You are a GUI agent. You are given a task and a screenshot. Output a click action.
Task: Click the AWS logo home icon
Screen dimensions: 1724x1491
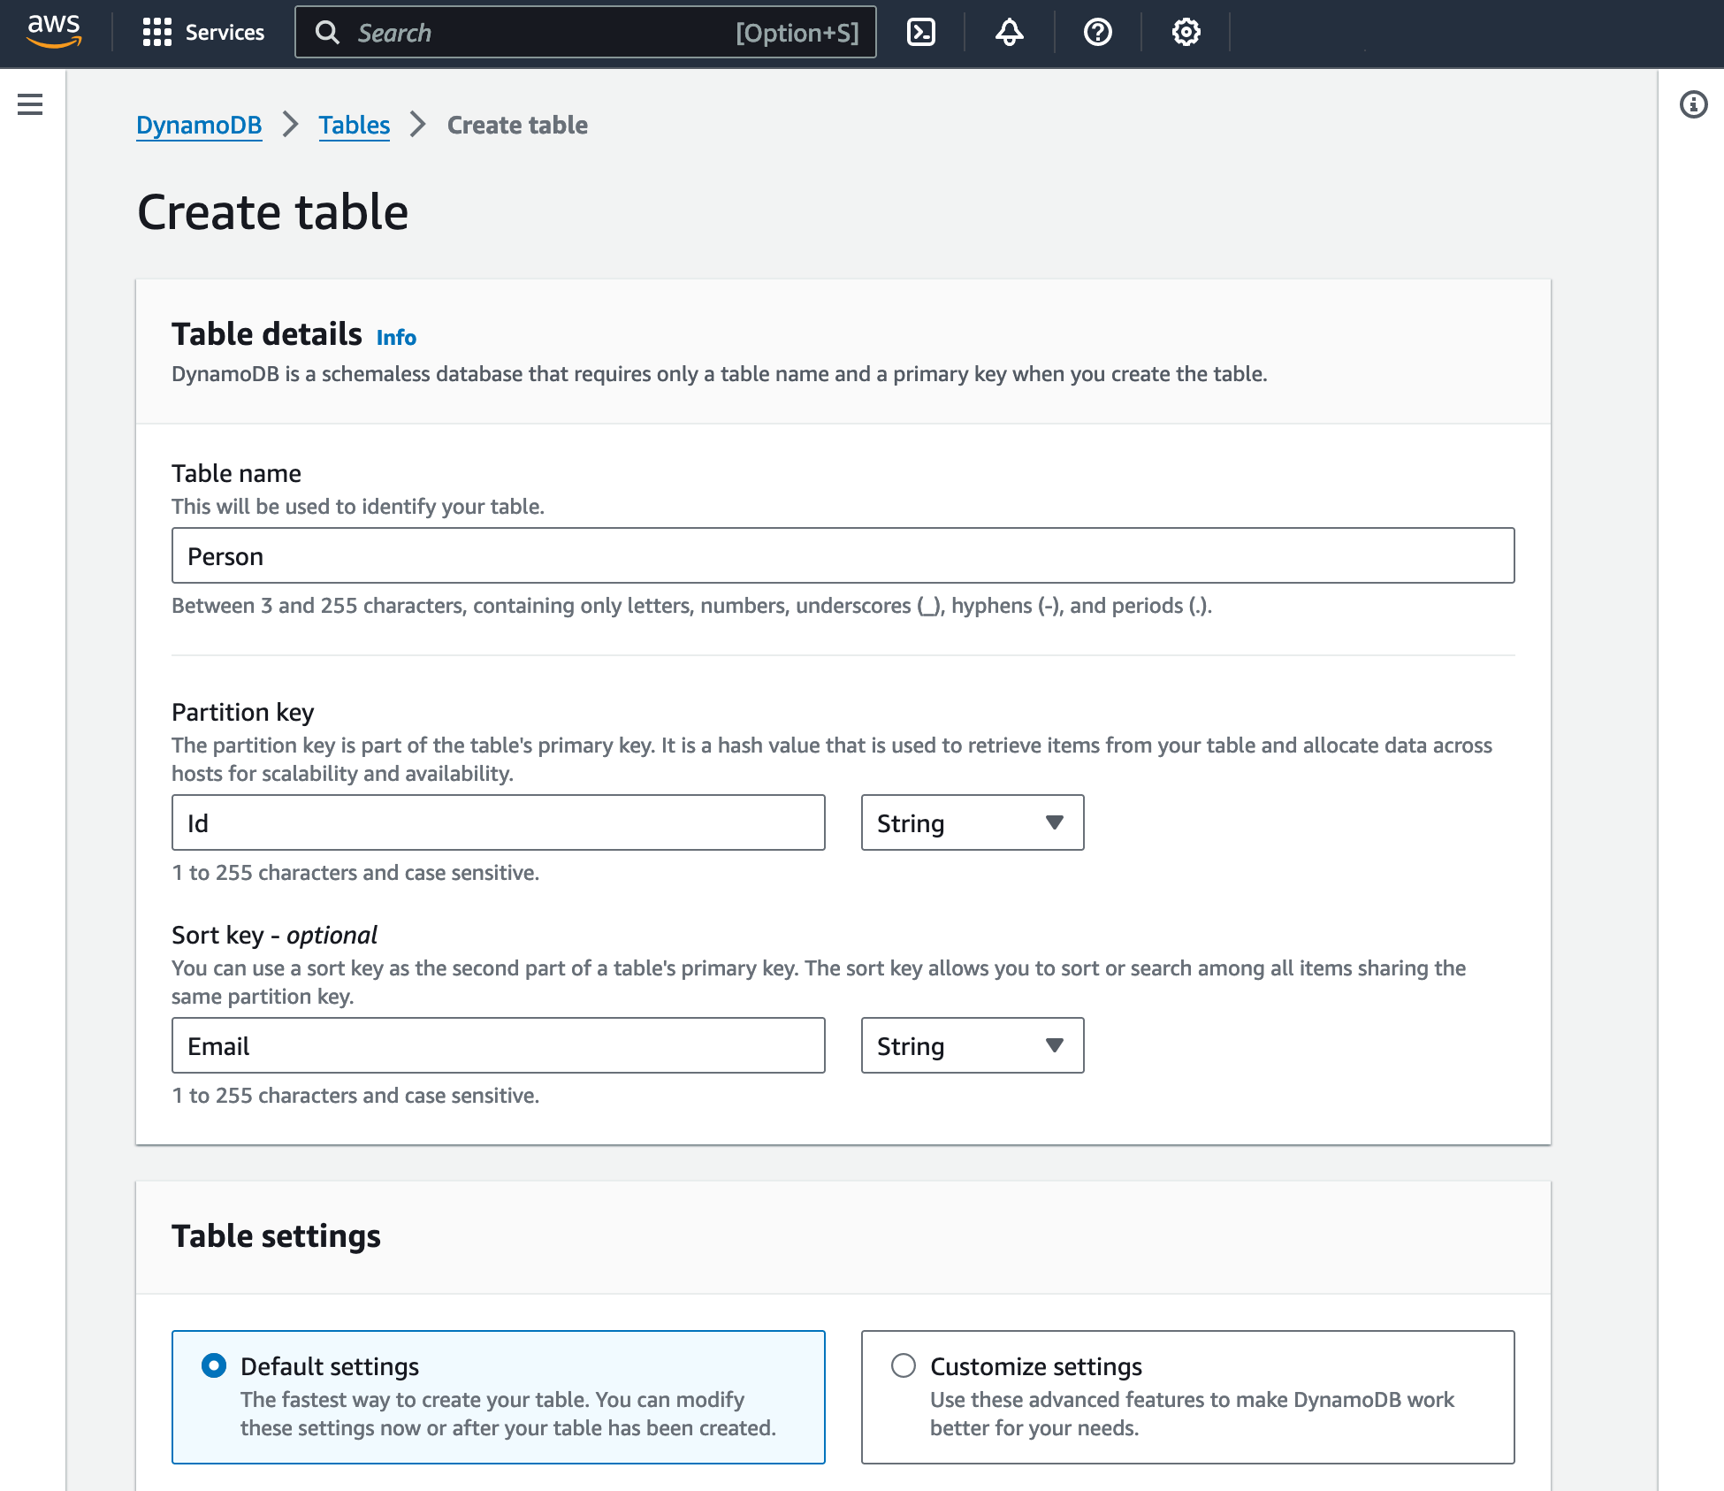click(54, 32)
